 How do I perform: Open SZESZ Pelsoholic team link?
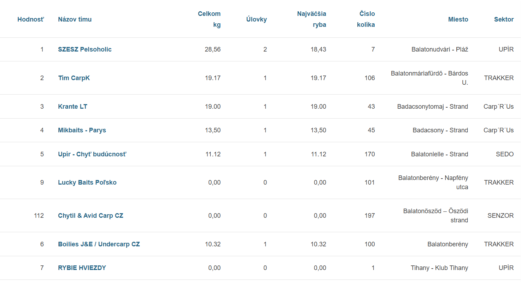pos(85,49)
